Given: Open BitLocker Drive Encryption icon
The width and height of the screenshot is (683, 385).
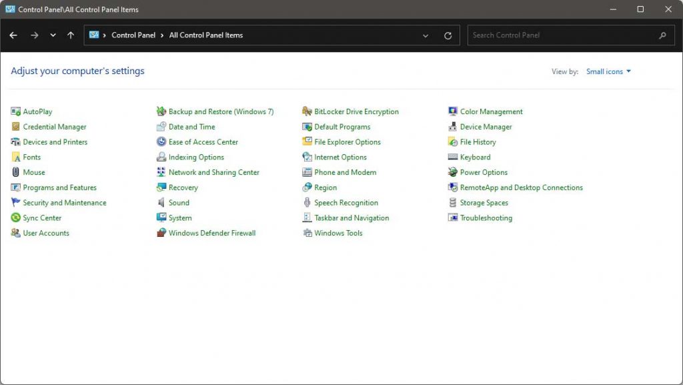Looking at the screenshot, I should (307, 111).
